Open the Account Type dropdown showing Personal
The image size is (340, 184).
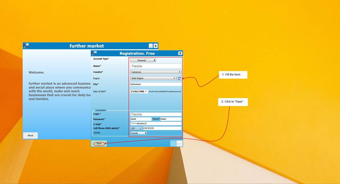click(x=143, y=60)
